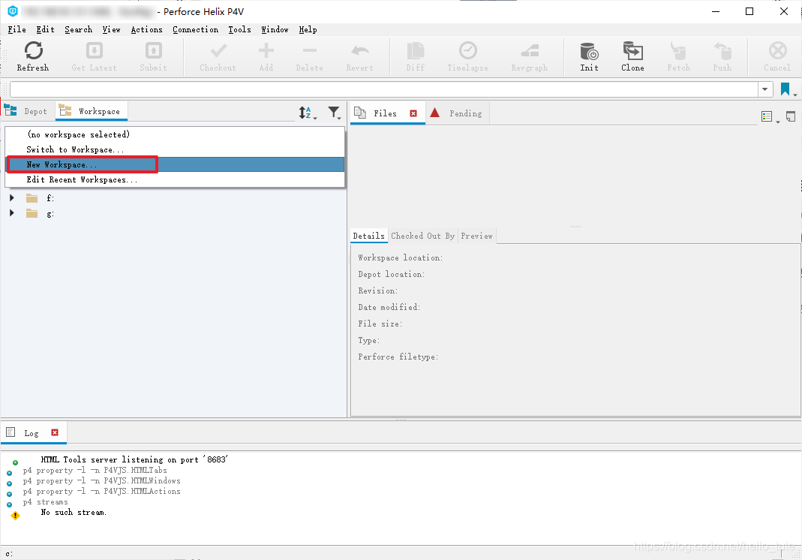Switch to the Depot tab
802x560 pixels.
click(x=26, y=111)
